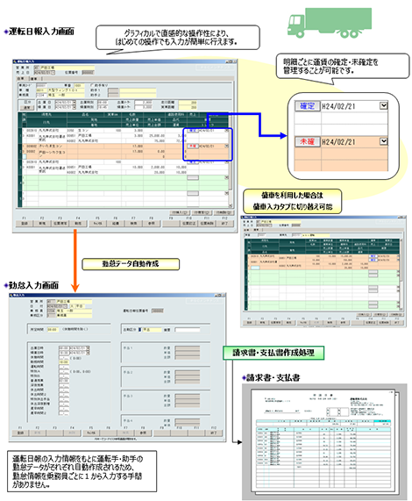This screenshot has width=412, height=501.
Task: Click the blue 確定 status toggle in enlarged callout
Action: 308,106
